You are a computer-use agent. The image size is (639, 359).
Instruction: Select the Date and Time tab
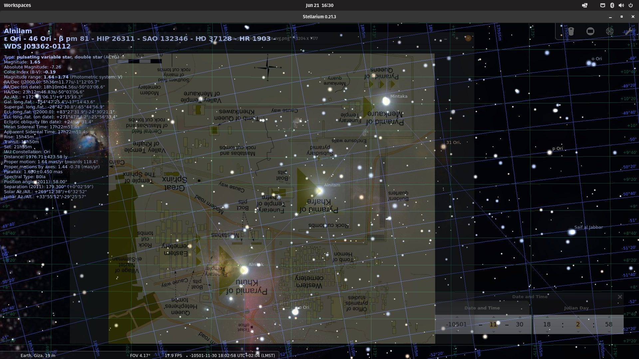(482, 308)
